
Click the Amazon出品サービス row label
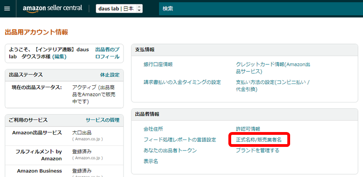(37, 133)
